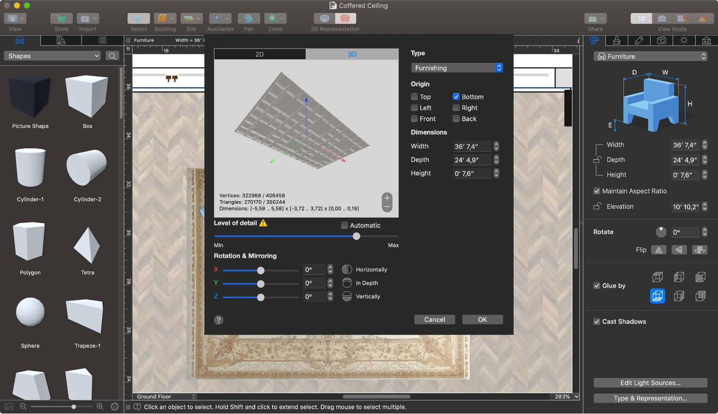718x414 pixels.
Task: Open the Materials brush tab in the inspector
Action: point(616,40)
